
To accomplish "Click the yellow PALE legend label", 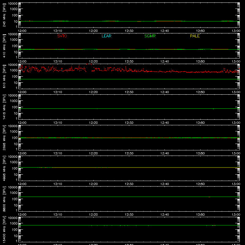I will (195, 36).
